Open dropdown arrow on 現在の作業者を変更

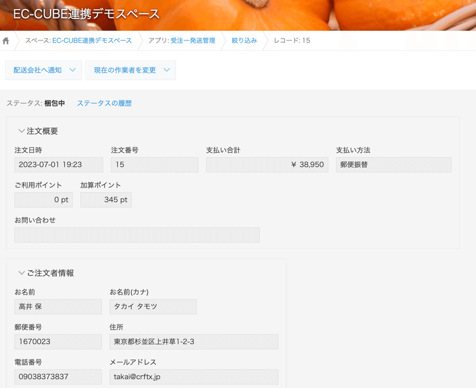click(x=167, y=70)
